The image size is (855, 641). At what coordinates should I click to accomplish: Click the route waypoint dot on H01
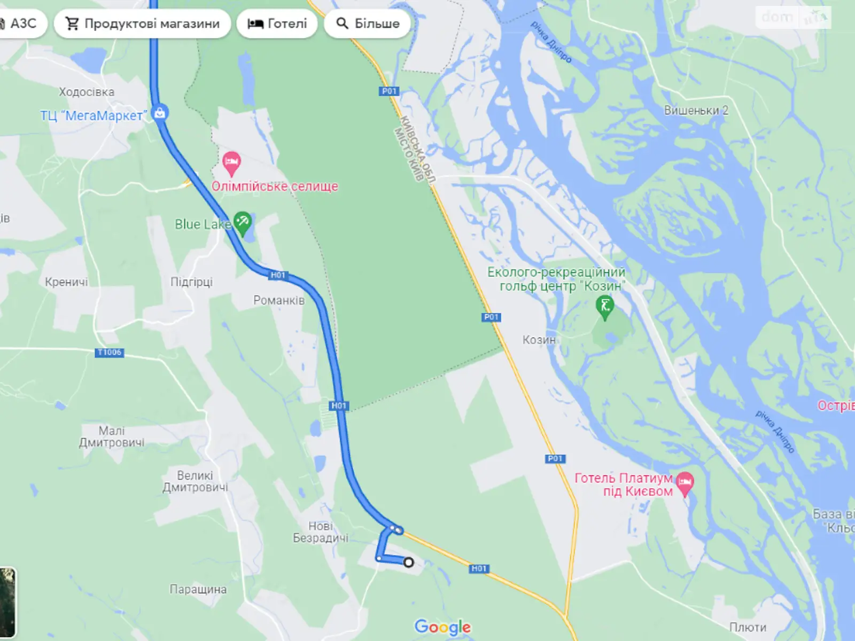(x=399, y=530)
